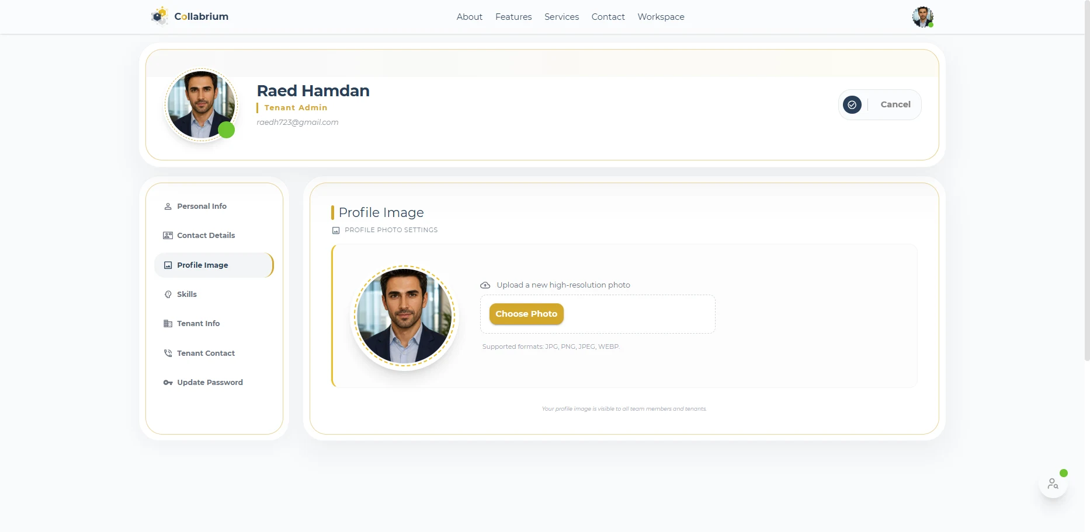1090x532 pixels.
Task: Open the user avatar menu in the navbar
Action: [x=923, y=17]
